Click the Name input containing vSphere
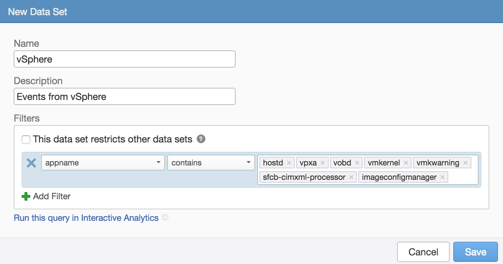503x264 pixels. (124, 59)
